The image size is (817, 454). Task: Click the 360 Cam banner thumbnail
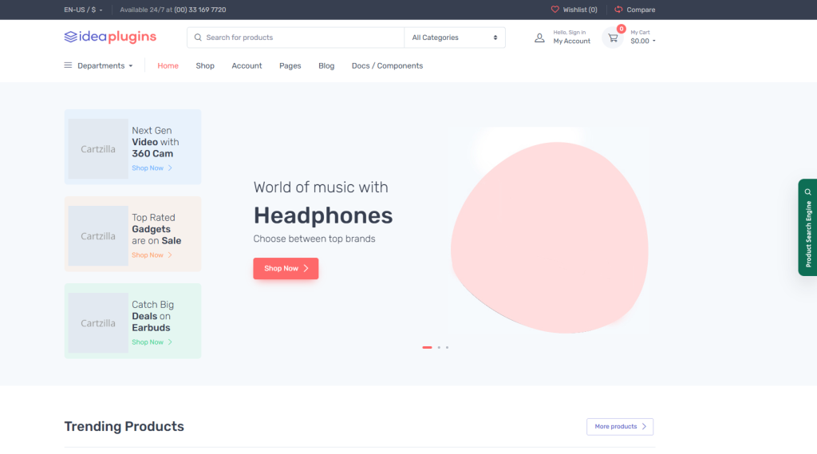point(98,149)
